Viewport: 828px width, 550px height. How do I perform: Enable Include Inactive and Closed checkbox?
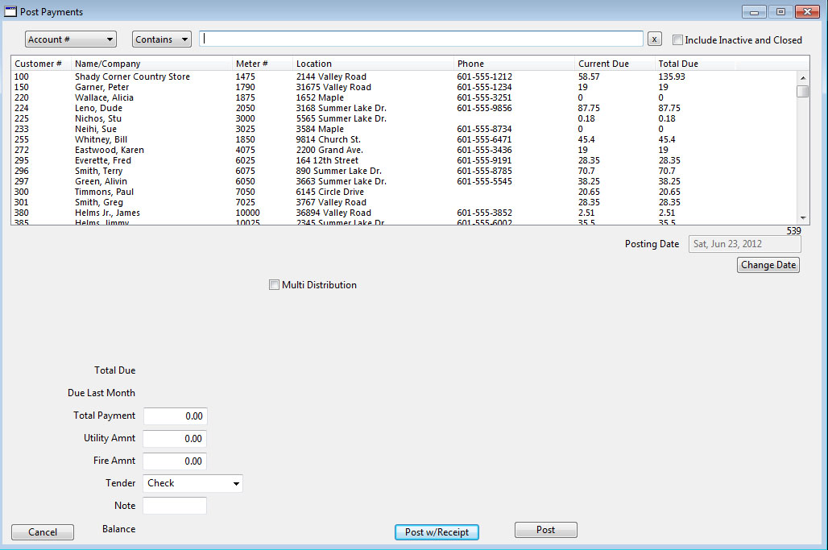(677, 39)
